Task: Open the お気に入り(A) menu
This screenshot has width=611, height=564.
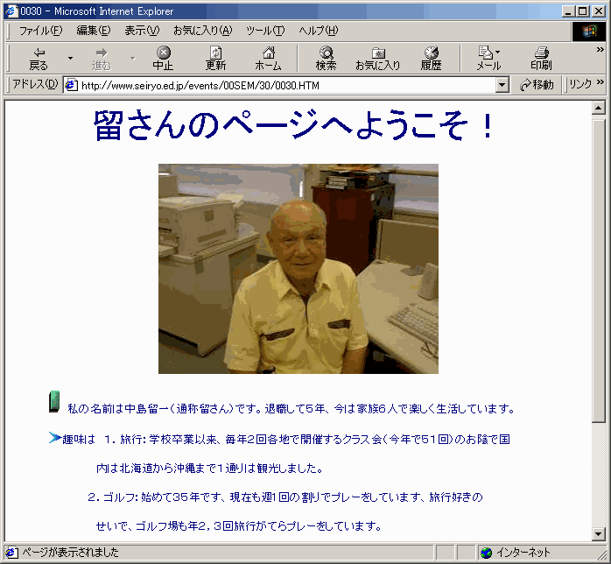Action: [202, 31]
